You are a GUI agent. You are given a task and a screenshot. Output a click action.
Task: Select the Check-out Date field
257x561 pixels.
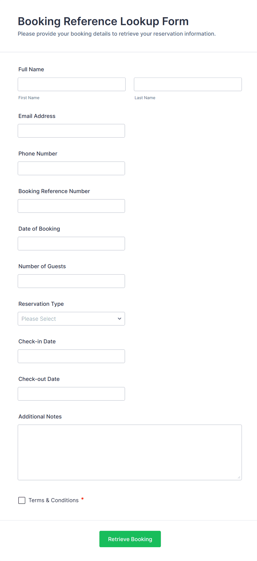coord(71,394)
